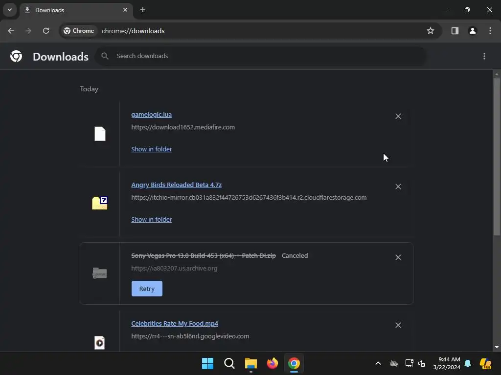Click the scrollbar down arrow
Image resolution: width=501 pixels, height=375 pixels.
[x=497, y=347]
